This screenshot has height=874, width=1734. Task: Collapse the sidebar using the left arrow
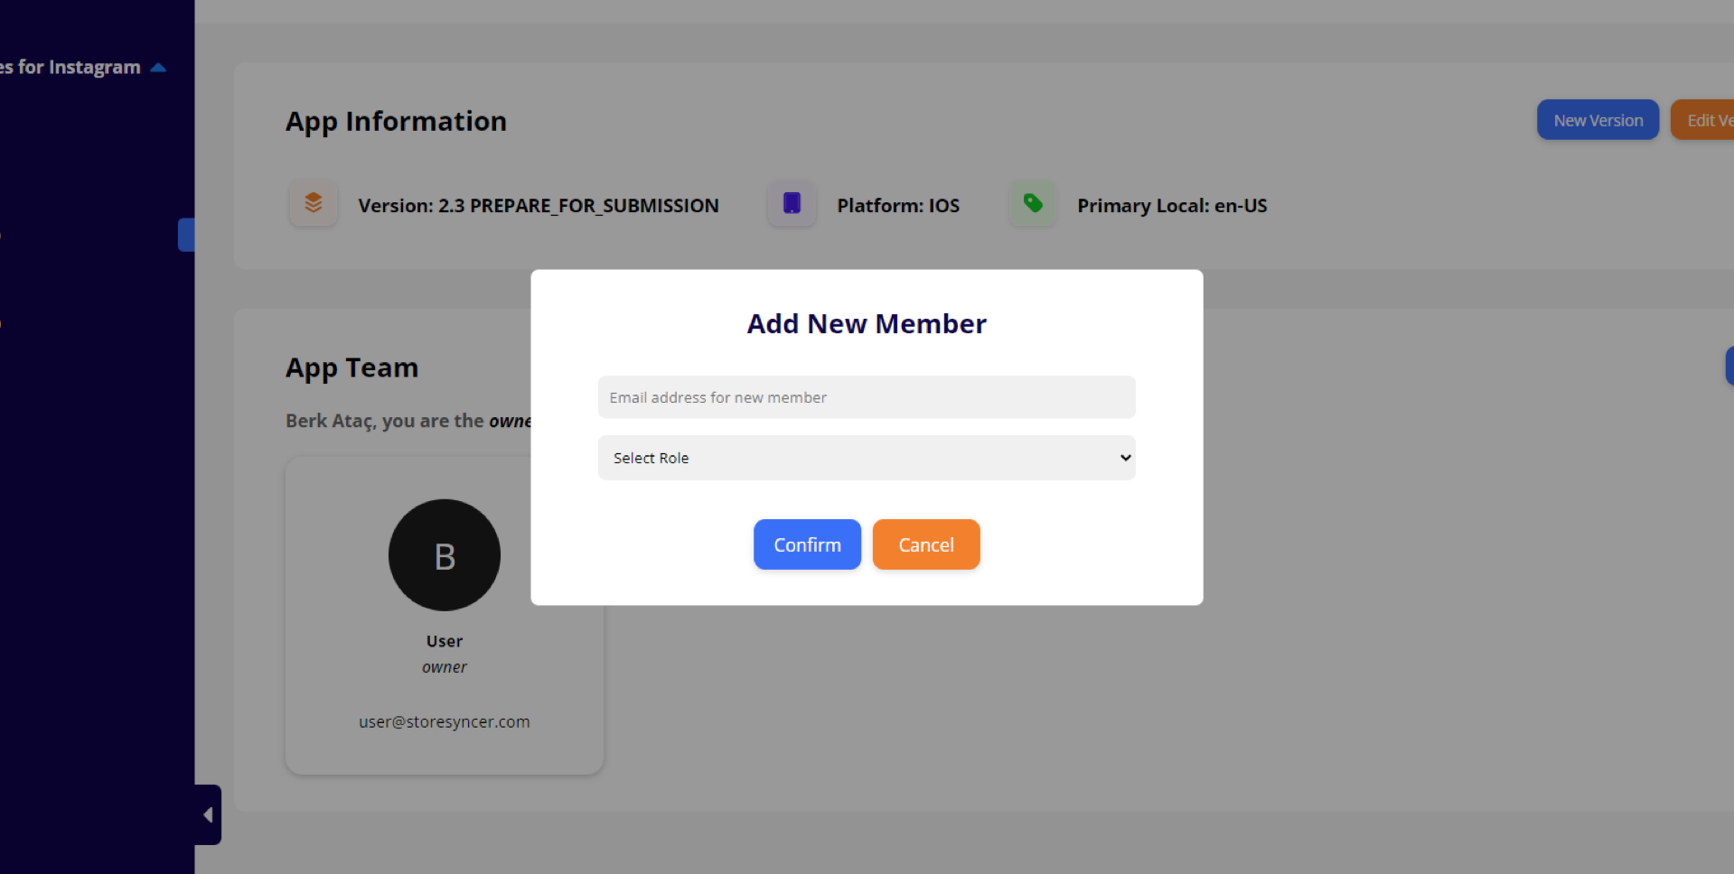point(208,814)
